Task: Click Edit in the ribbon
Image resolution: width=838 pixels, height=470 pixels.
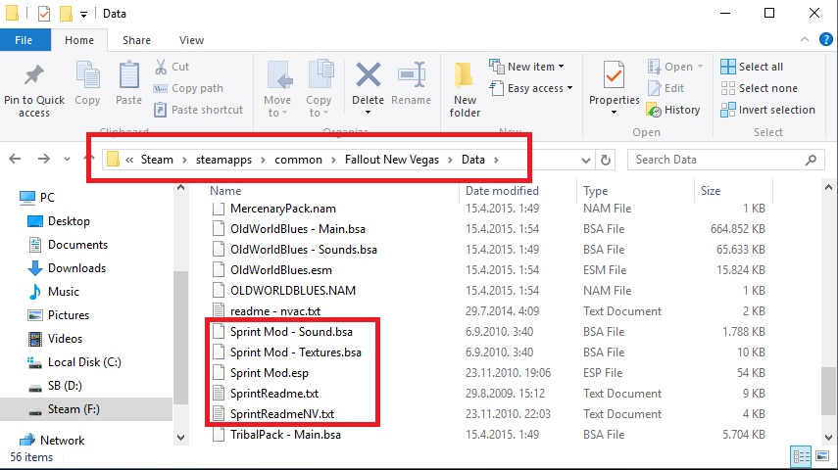Action: click(x=665, y=89)
